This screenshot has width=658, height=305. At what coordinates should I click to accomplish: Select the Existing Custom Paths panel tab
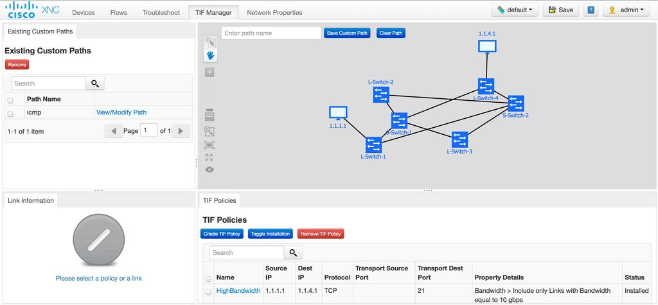[40, 31]
